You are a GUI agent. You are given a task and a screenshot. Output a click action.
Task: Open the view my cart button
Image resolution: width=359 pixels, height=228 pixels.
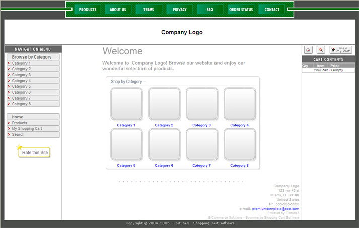click(341, 50)
